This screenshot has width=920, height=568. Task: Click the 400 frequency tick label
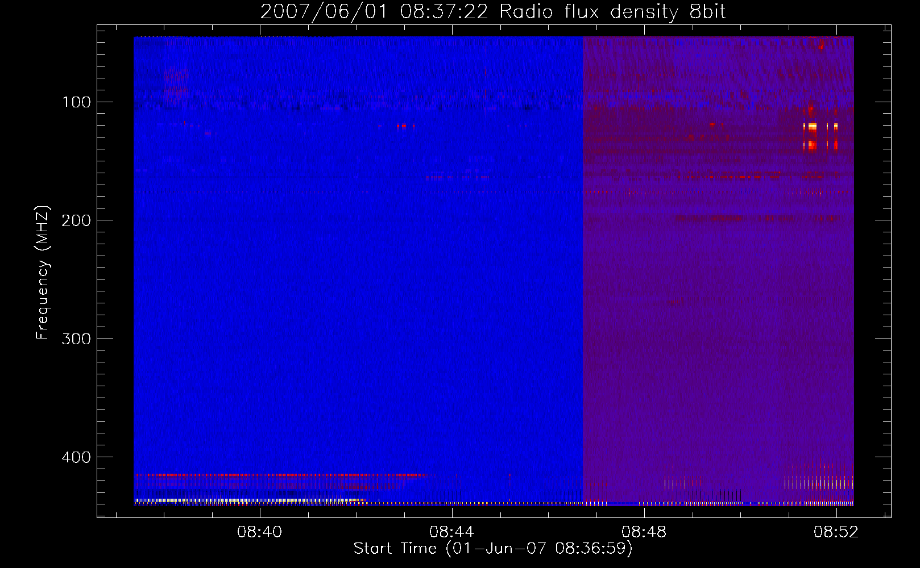tap(76, 457)
